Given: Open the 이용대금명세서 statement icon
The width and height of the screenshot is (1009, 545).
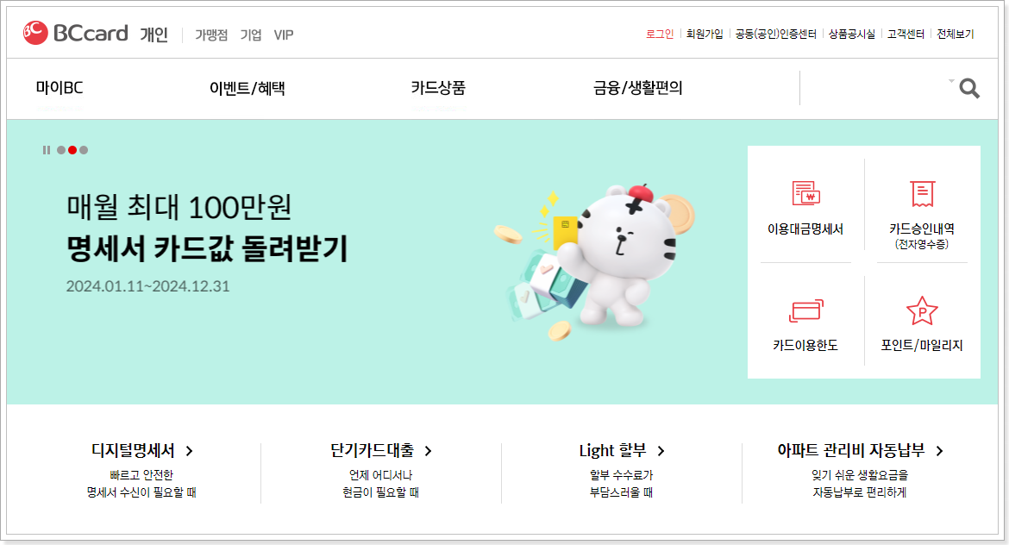Looking at the screenshot, I should click(805, 193).
